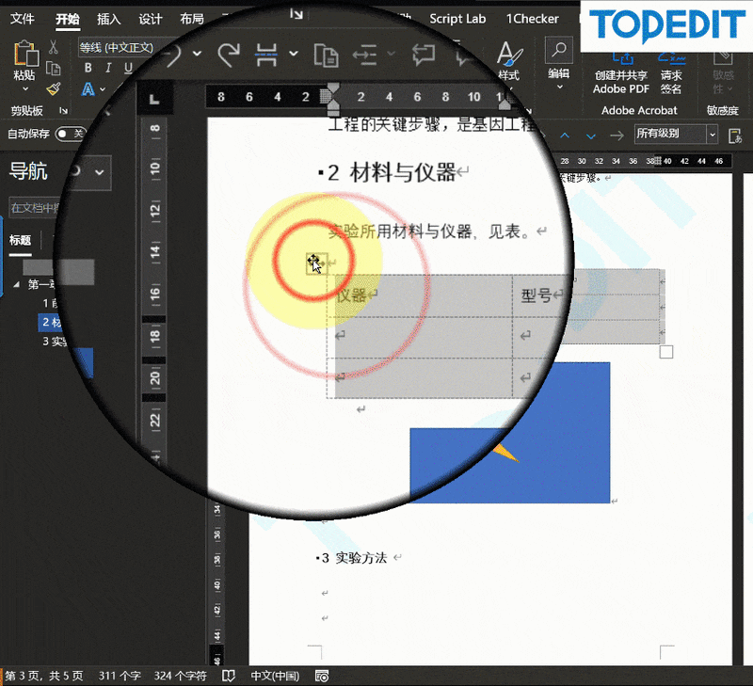This screenshot has width=753, height=686.
Task: Click the table move handle icon
Action: pyautogui.click(x=314, y=263)
